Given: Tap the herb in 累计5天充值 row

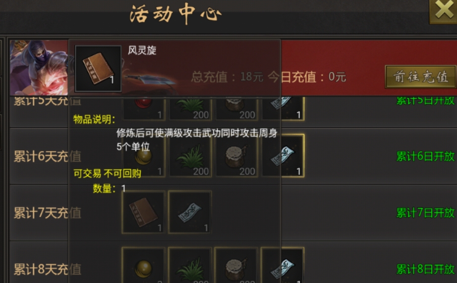Looking at the screenshot, I should coord(190,109).
